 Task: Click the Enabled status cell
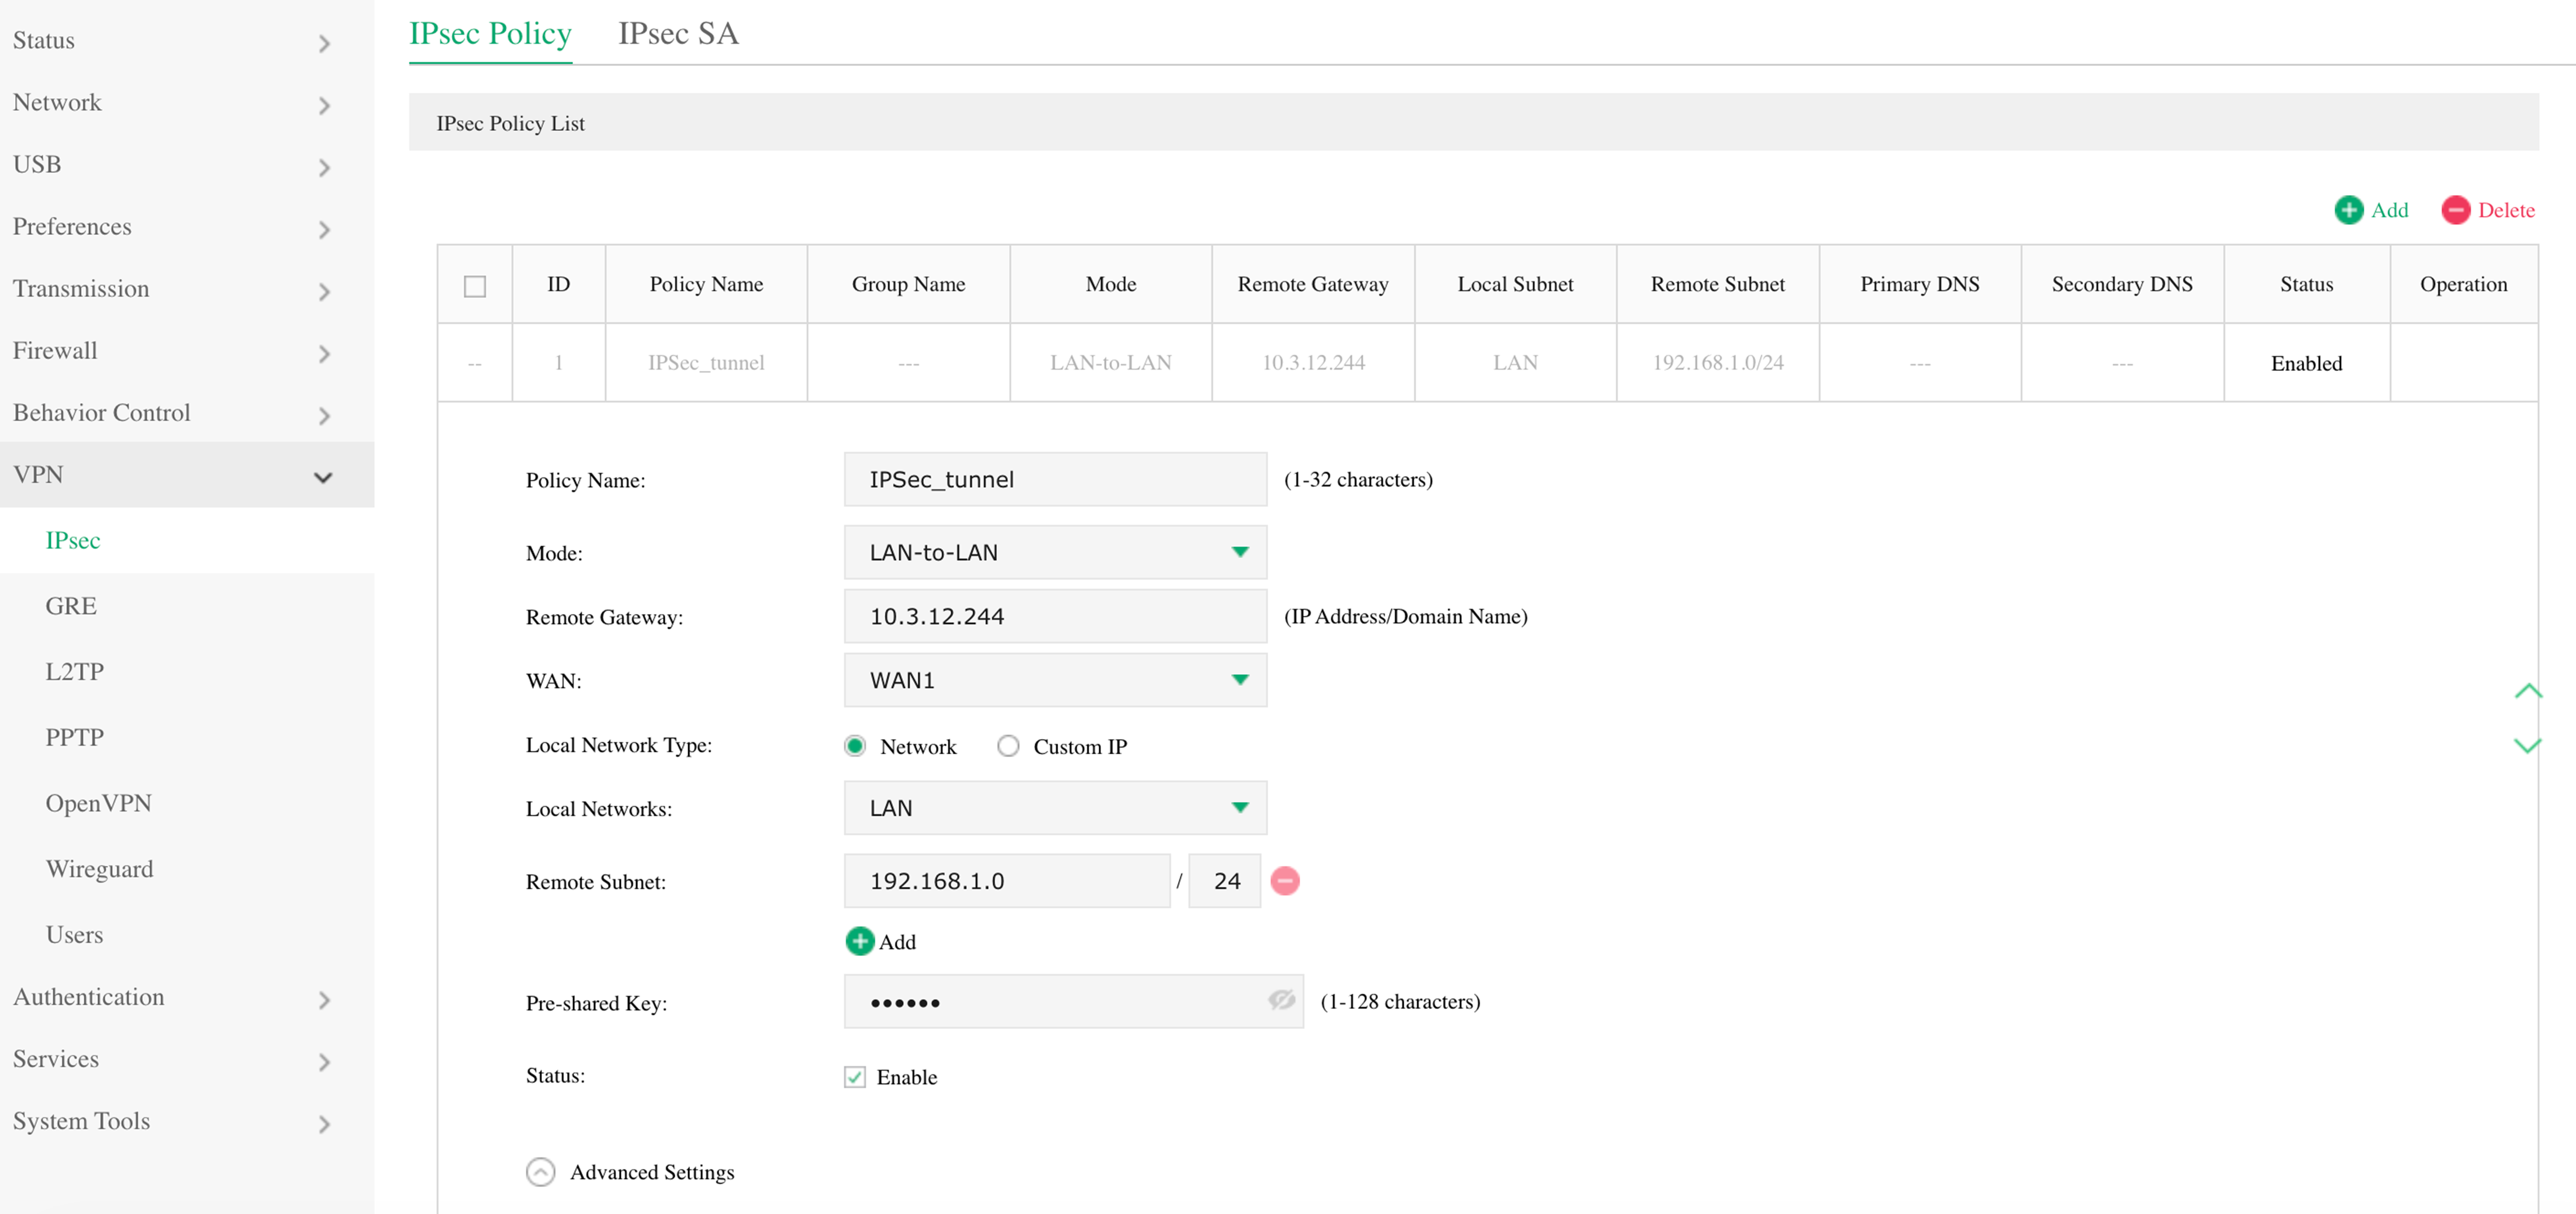(2306, 363)
